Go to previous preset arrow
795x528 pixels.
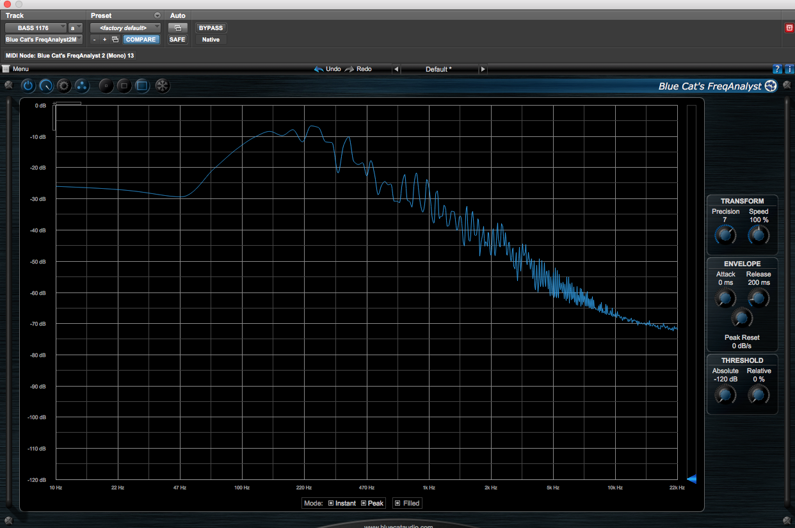point(396,69)
